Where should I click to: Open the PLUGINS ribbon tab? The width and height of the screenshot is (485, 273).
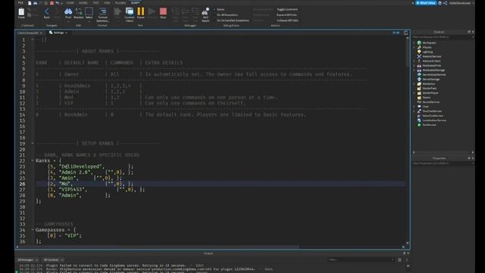click(x=120, y=3)
